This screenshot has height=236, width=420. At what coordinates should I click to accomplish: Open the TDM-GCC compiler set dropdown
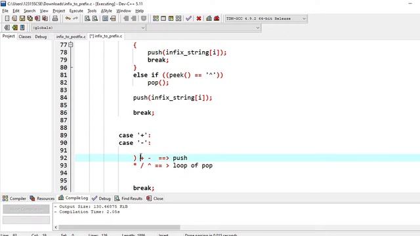click(x=266, y=18)
